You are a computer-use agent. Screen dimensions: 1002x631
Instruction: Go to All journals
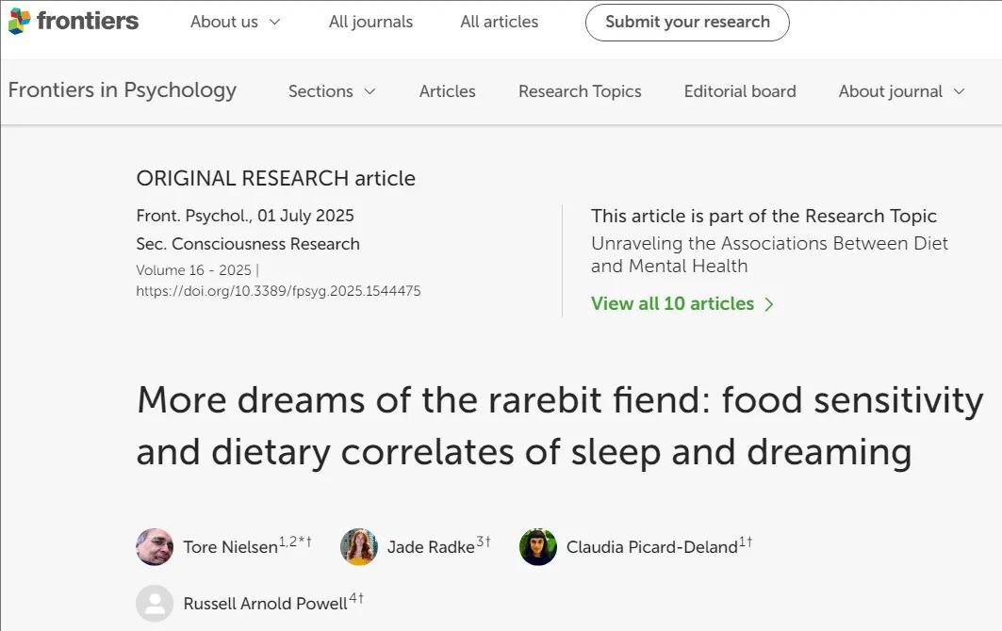(x=370, y=22)
